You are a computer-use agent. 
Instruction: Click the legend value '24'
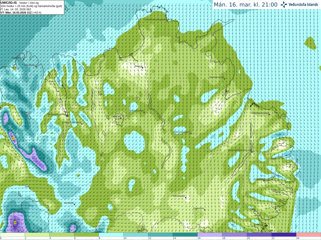point(298,238)
